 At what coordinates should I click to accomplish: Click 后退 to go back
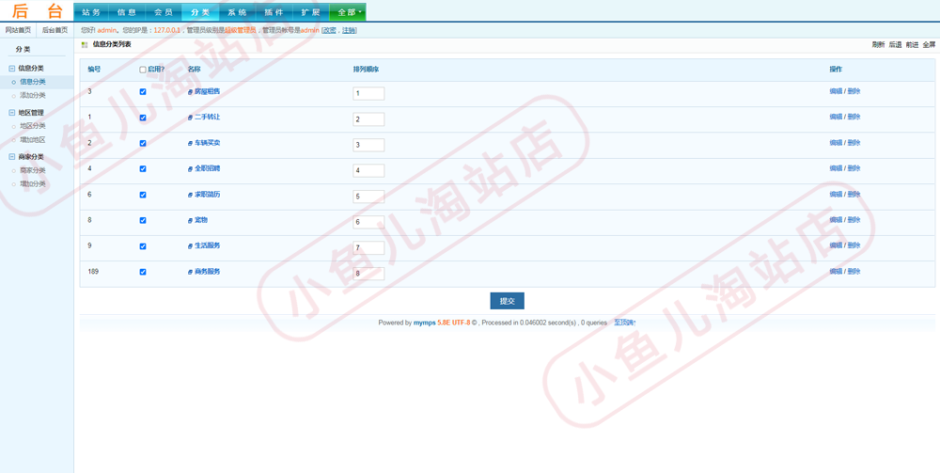(x=895, y=45)
